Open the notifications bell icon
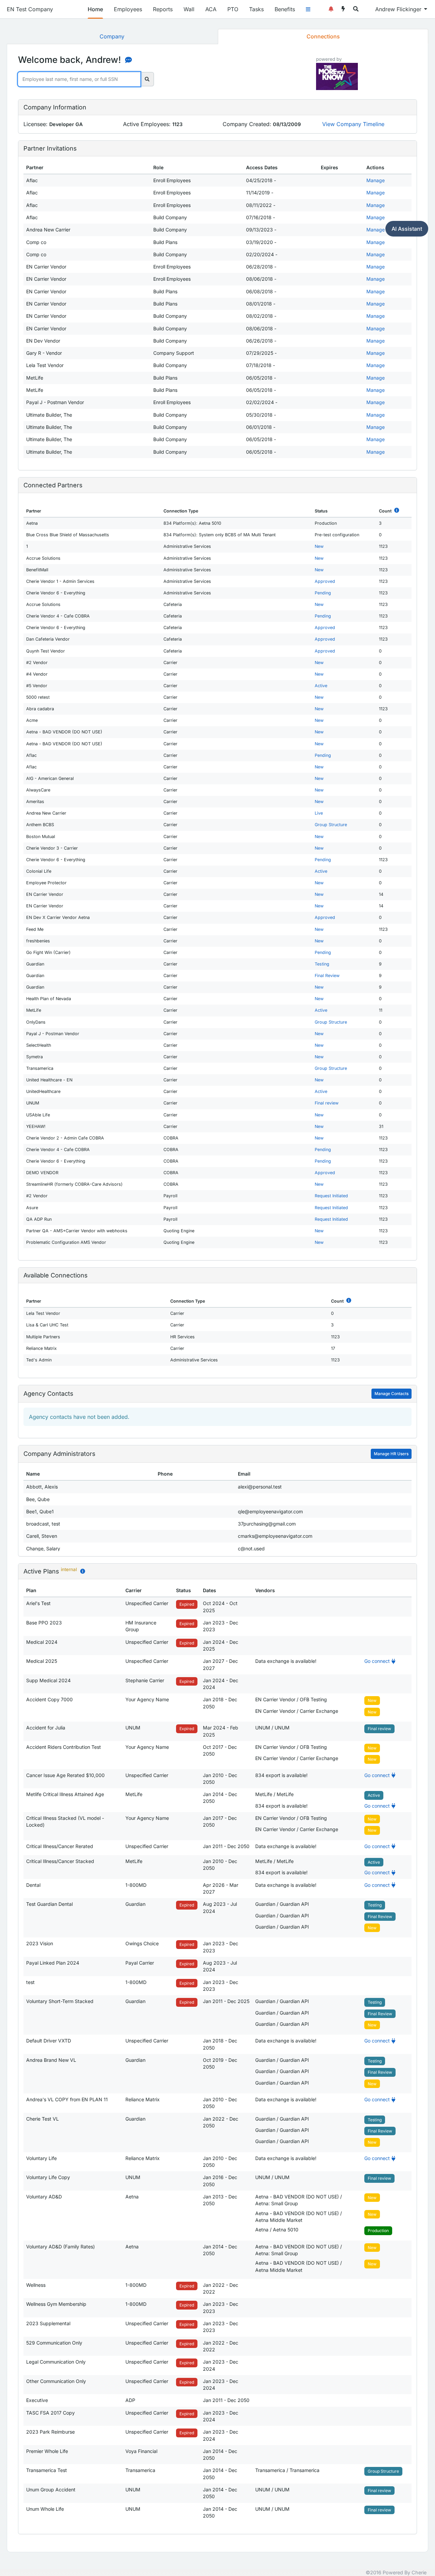 click(x=331, y=9)
